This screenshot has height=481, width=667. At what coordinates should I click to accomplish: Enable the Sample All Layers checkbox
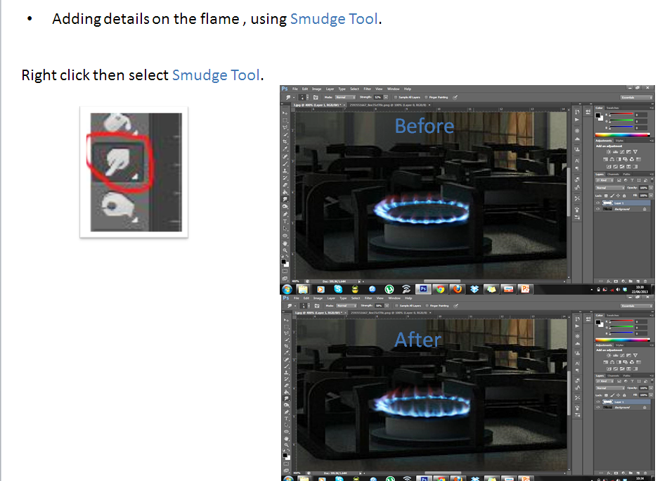(x=396, y=97)
